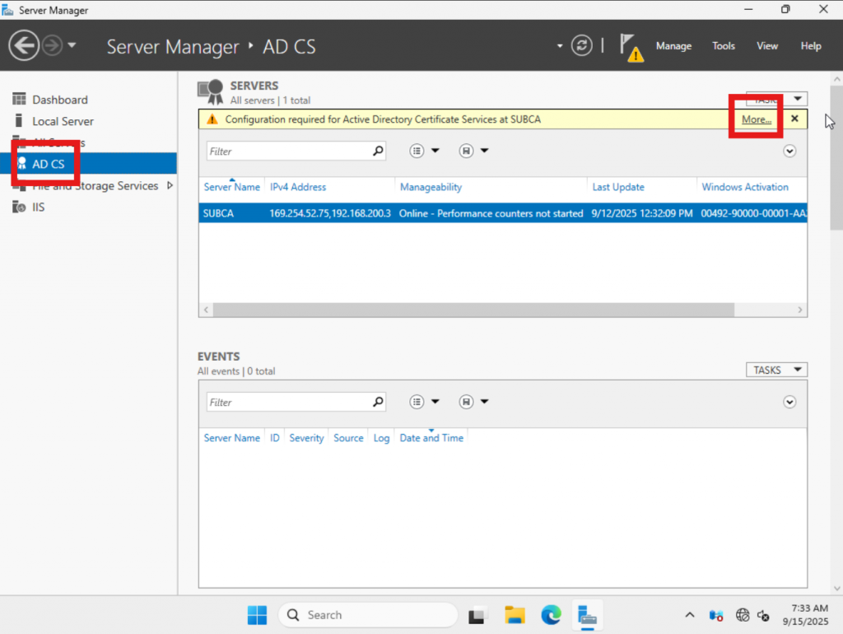
Task: Open File Explorer from the taskbar
Action: (515, 615)
